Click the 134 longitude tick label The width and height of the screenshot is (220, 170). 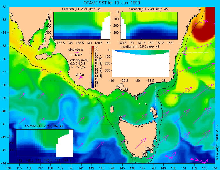click(9, 168)
